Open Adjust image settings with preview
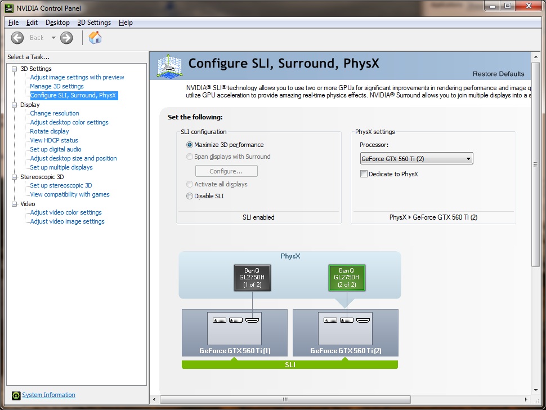This screenshot has height=410, width=546. coord(77,77)
